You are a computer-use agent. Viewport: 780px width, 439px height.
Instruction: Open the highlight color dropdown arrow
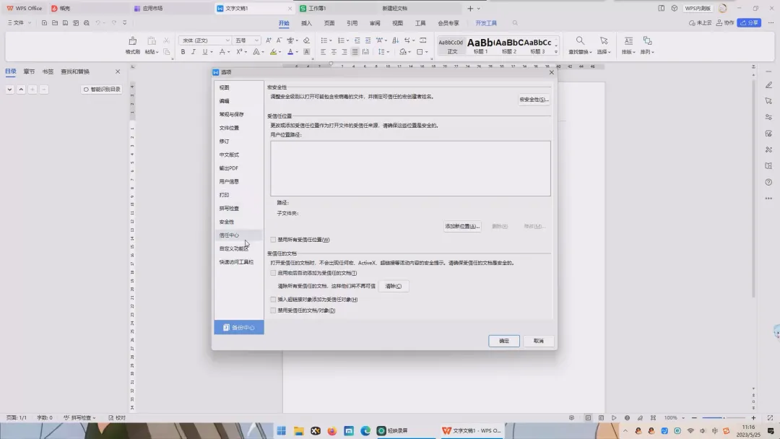pyautogui.click(x=280, y=52)
